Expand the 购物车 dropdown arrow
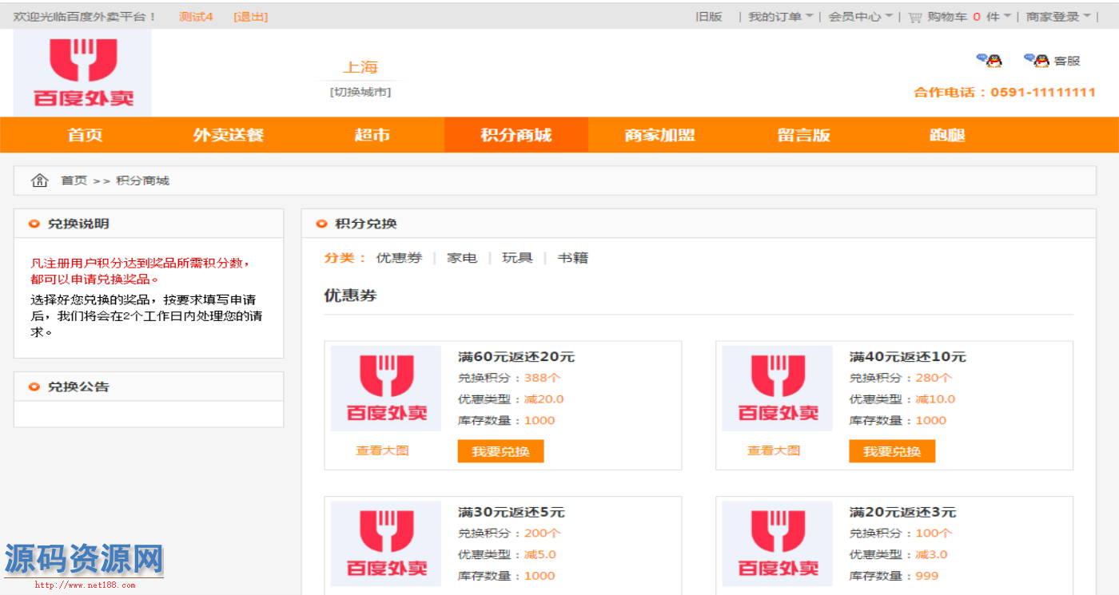Viewport: 1119px width, 595px height. click(x=1008, y=17)
